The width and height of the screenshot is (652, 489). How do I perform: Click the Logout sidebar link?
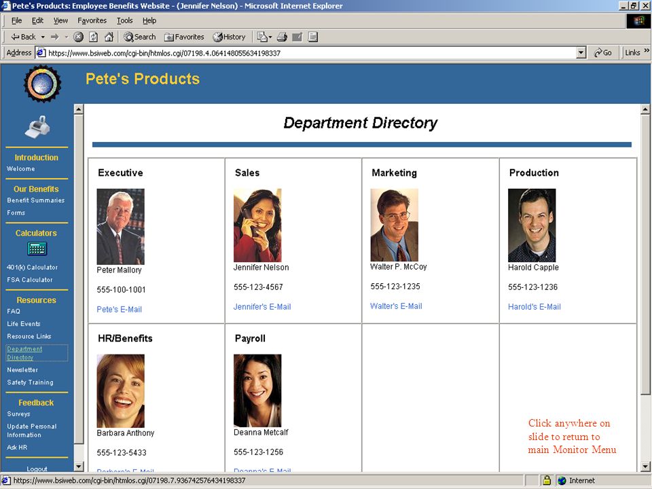[37, 469]
